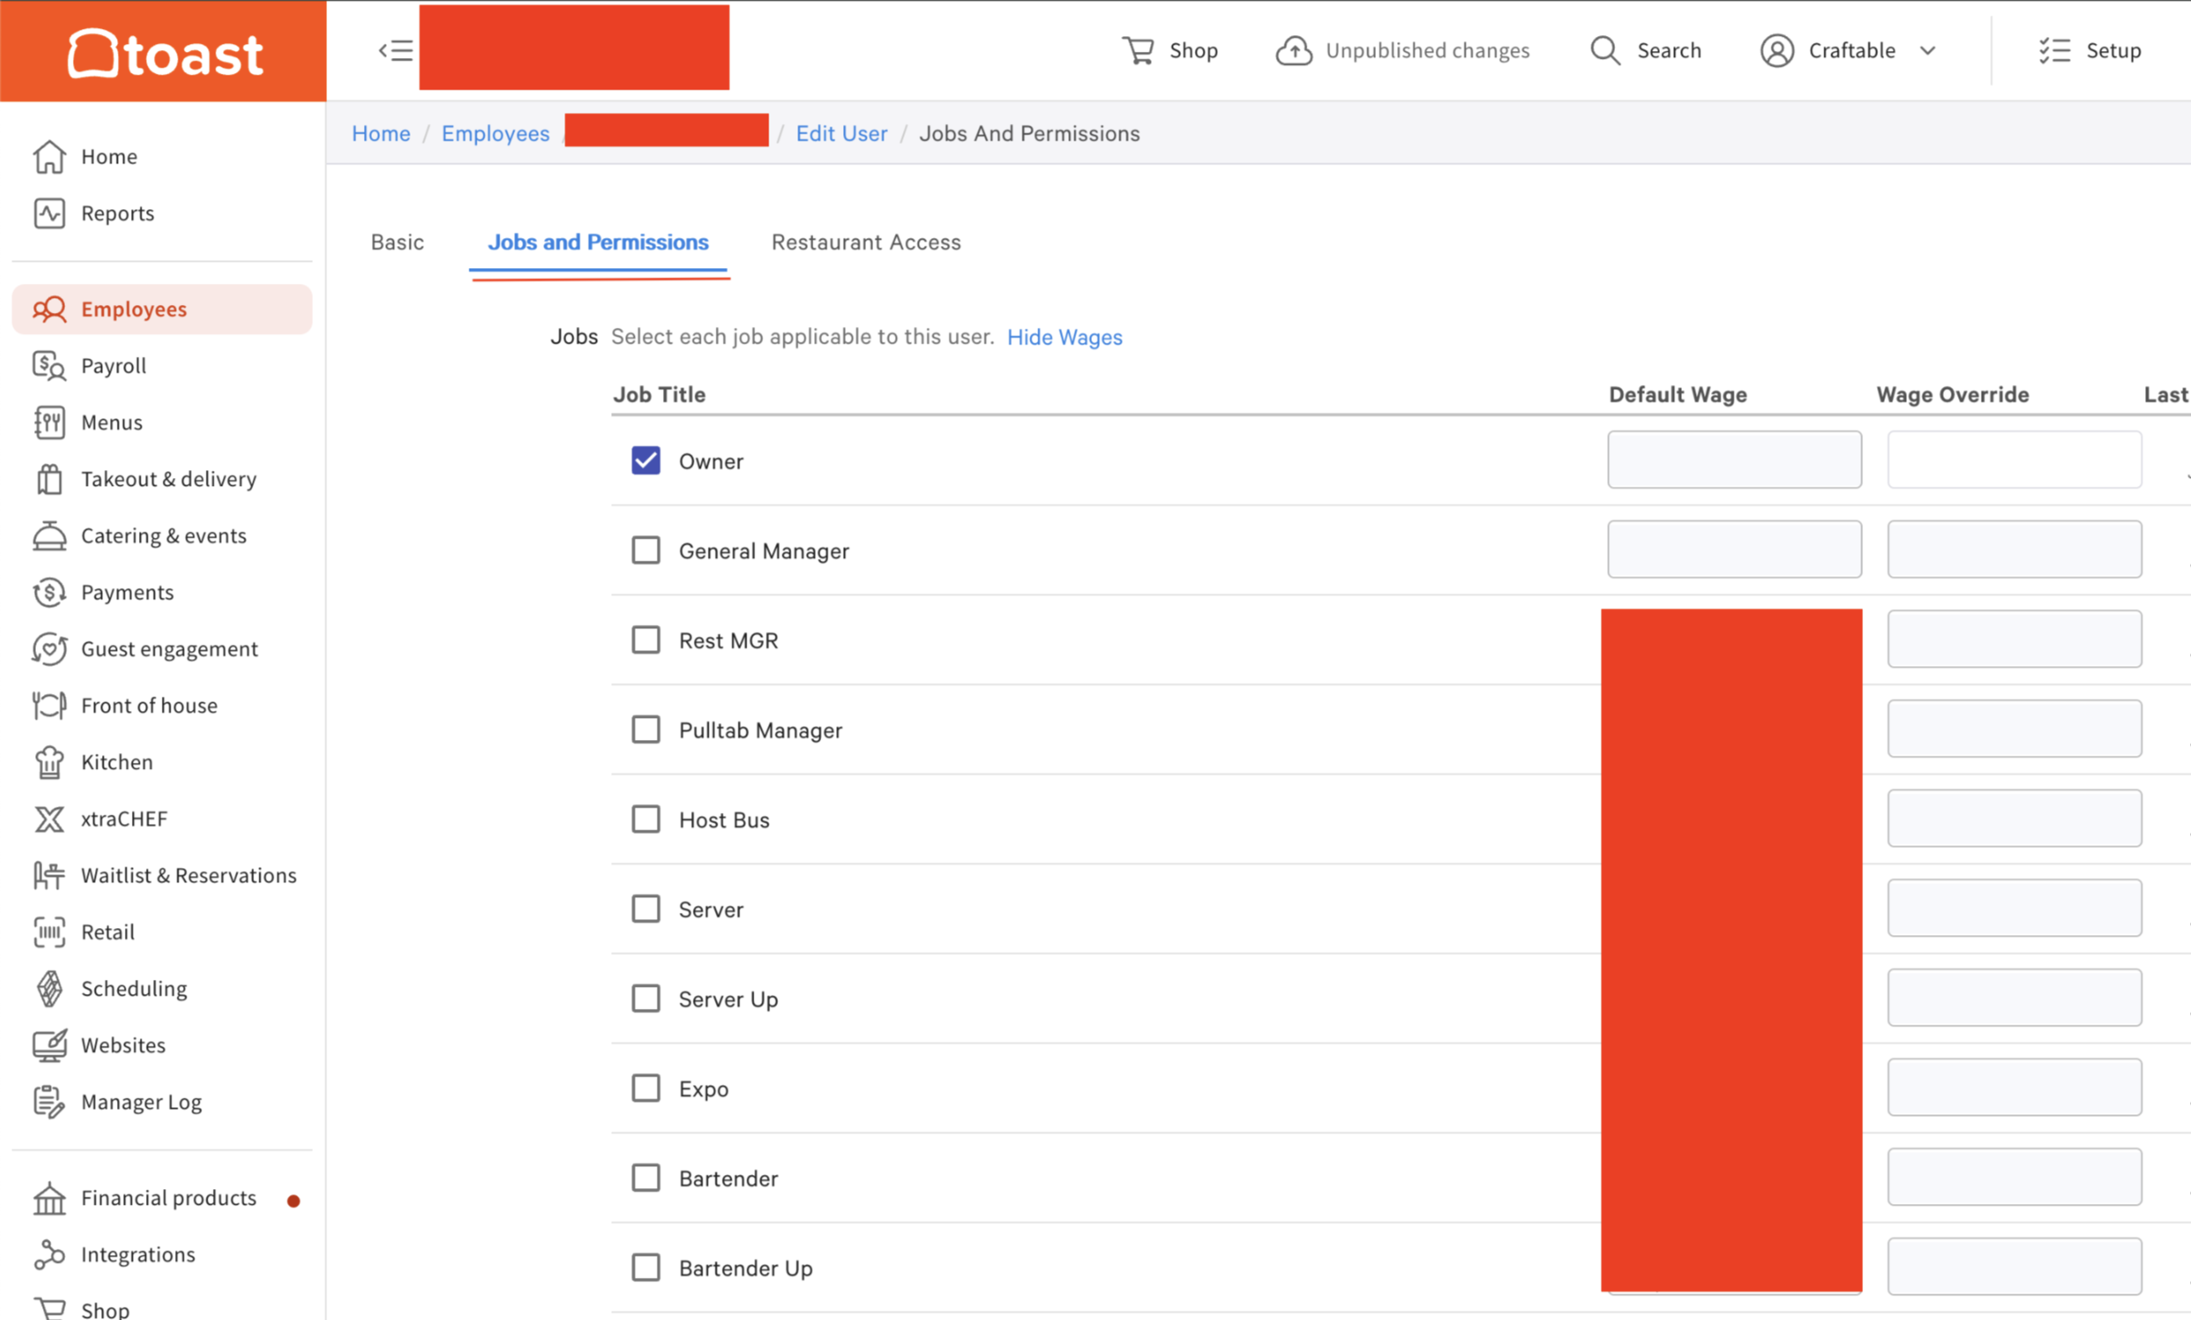Click the General Manager Wage Override field
The width and height of the screenshot is (2191, 1320).
[2014, 549]
